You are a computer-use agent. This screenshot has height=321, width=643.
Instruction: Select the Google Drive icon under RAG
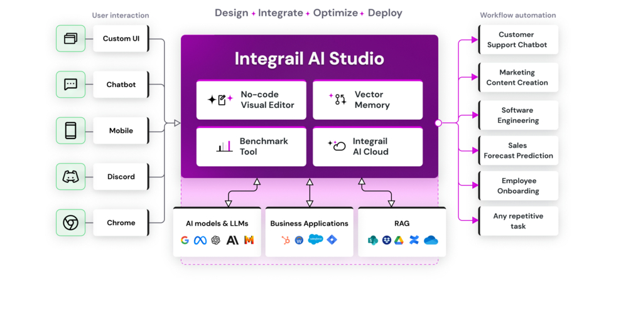click(399, 240)
